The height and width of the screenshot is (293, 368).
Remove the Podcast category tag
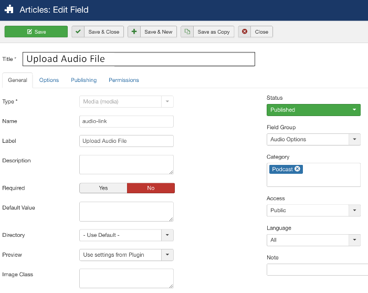[x=298, y=169]
